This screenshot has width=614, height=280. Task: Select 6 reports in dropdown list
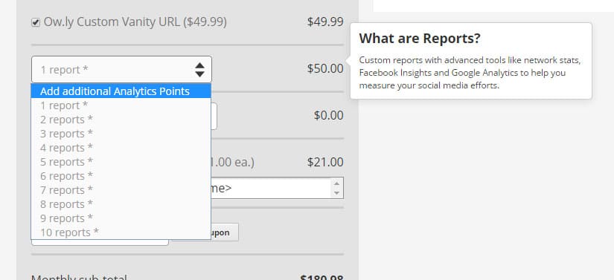[x=121, y=176]
